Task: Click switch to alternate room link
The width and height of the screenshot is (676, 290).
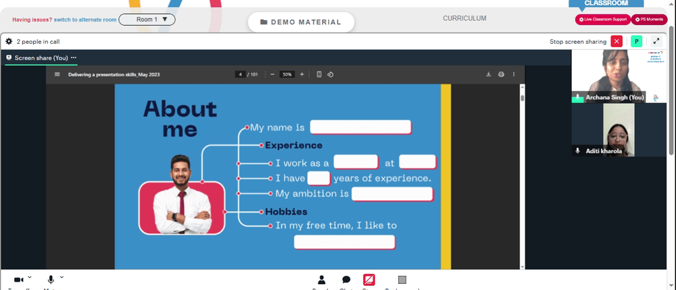Action: (x=85, y=20)
